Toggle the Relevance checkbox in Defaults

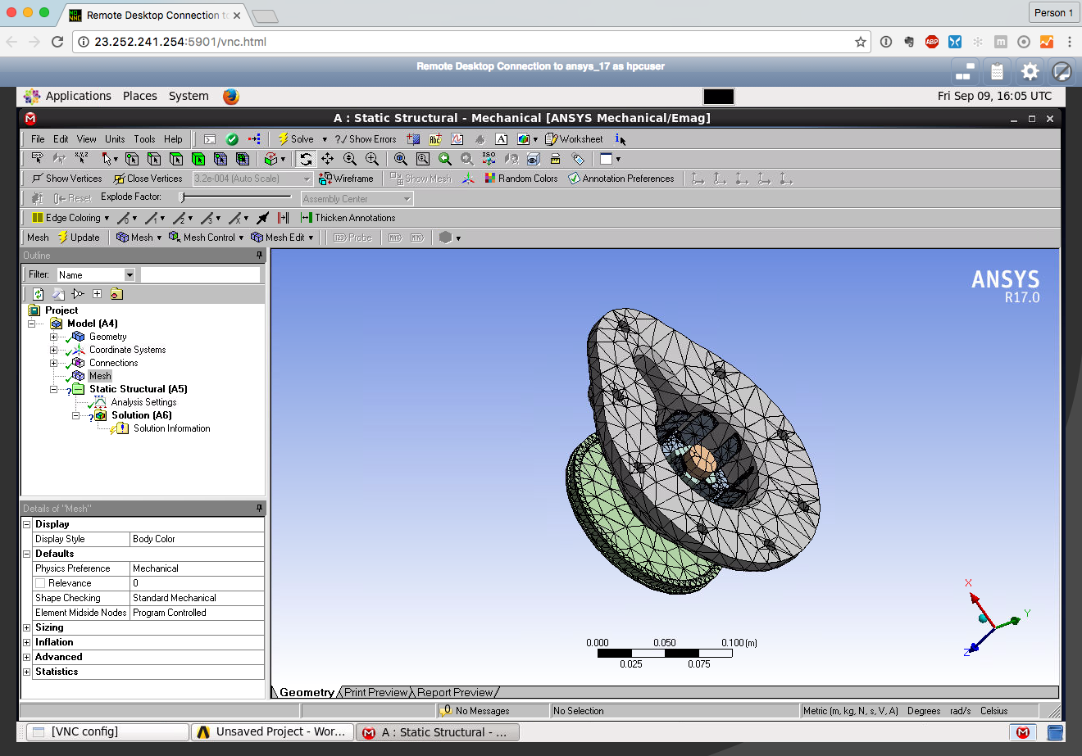click(40, 583)
